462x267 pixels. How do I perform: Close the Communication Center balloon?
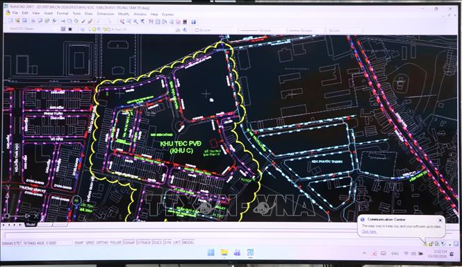point(440,220)
